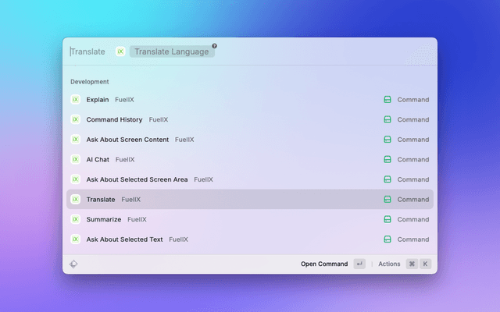500x312 pixels.
Task: Click the green command icon in Explain row
Action: pyautogui.click(x=387, y=100)
